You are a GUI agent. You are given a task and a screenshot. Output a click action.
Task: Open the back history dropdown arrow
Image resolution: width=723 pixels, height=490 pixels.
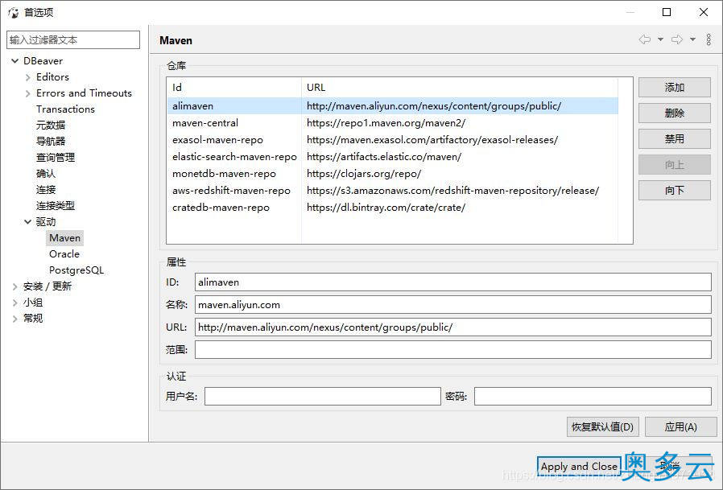point(660,39)
